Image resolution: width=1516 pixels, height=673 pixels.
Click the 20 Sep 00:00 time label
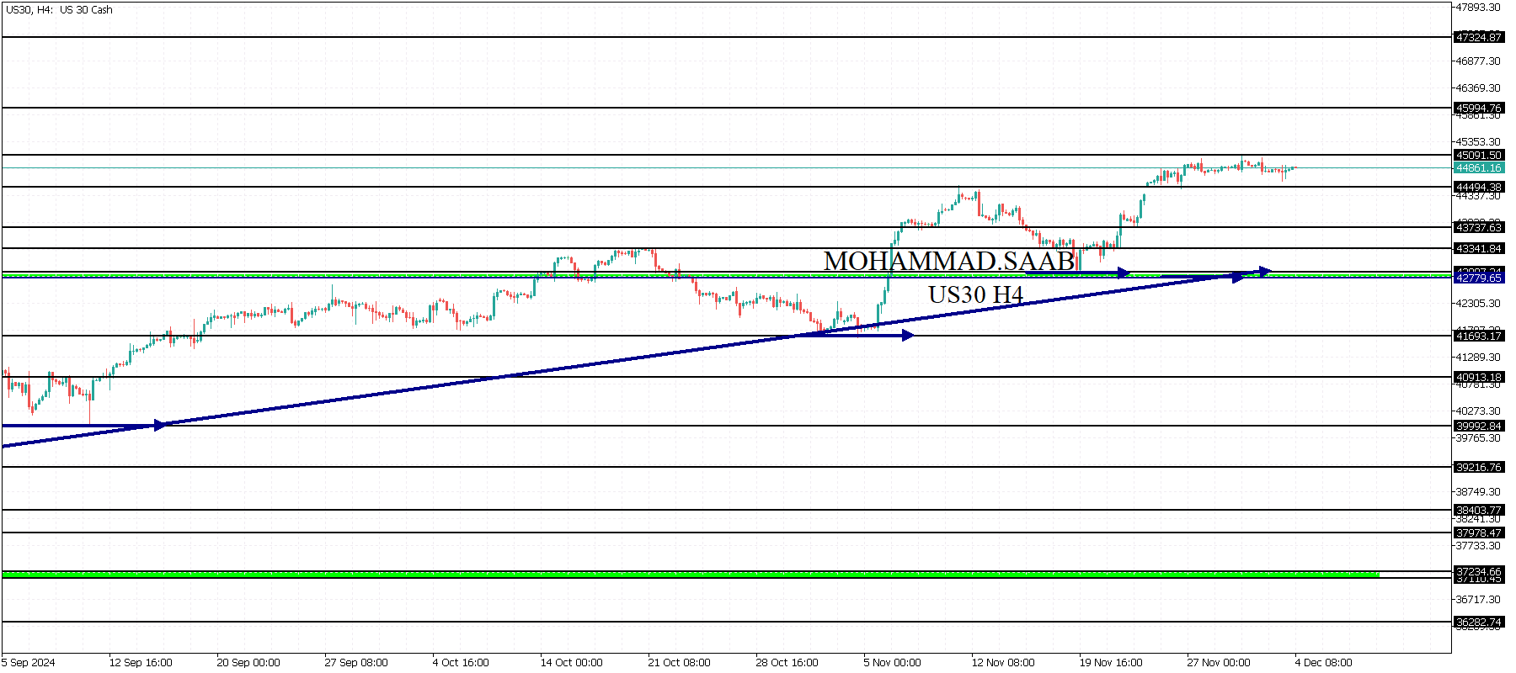tap(248, 663)
